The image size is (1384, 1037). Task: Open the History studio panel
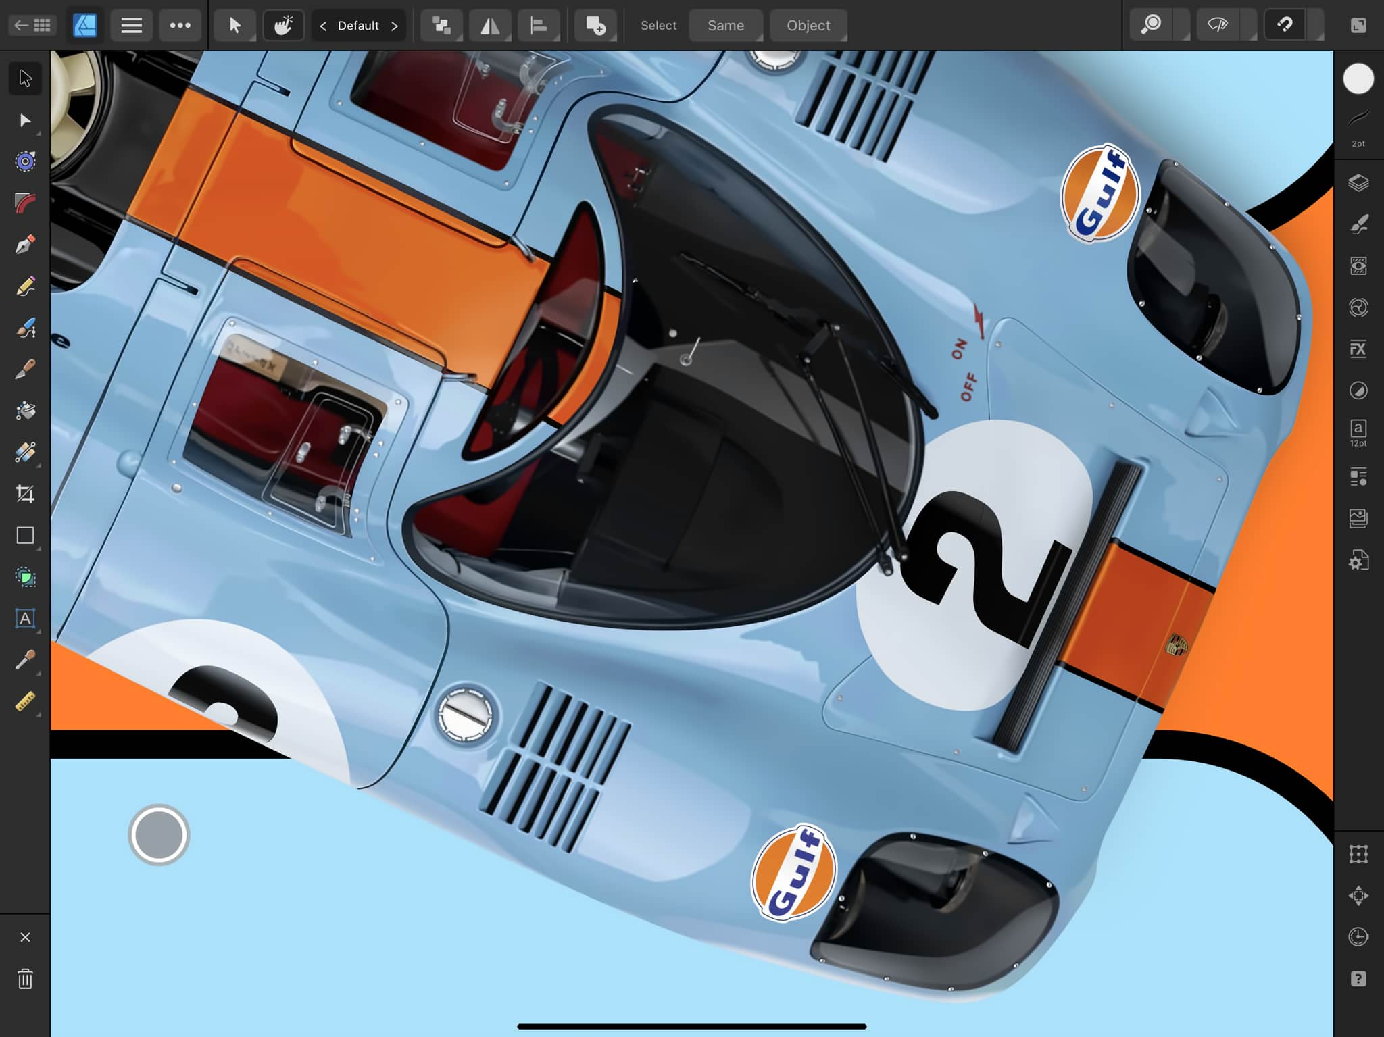click(1358, 937)
